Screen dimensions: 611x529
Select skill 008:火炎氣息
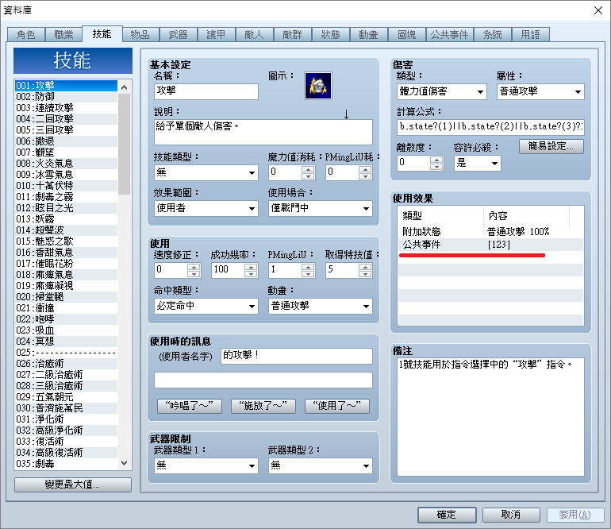pyautogui.click(x=66, y=164)
